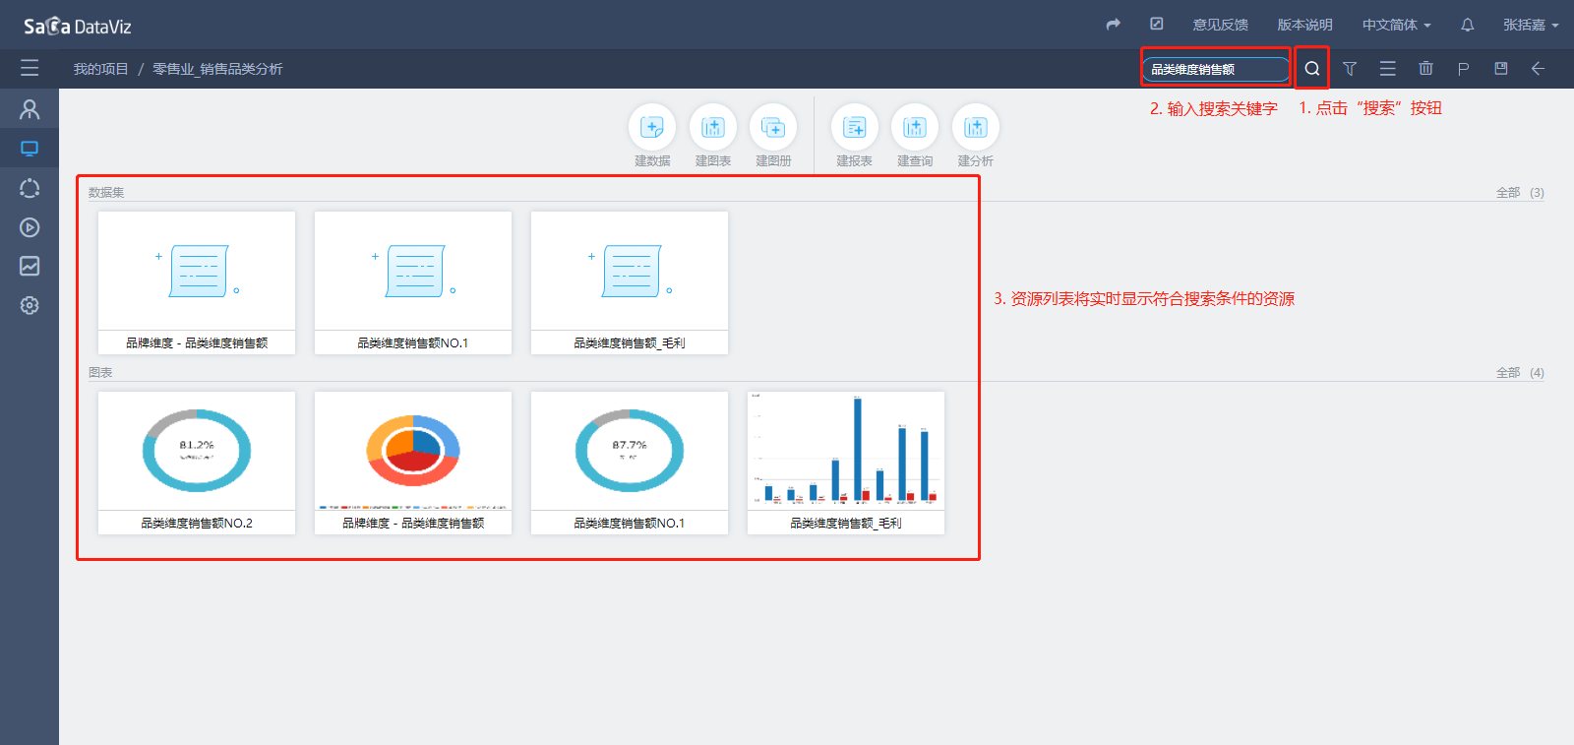Click the save disk icon
This screenshot has width=1574, height=745.
(x=1501, y=68)
